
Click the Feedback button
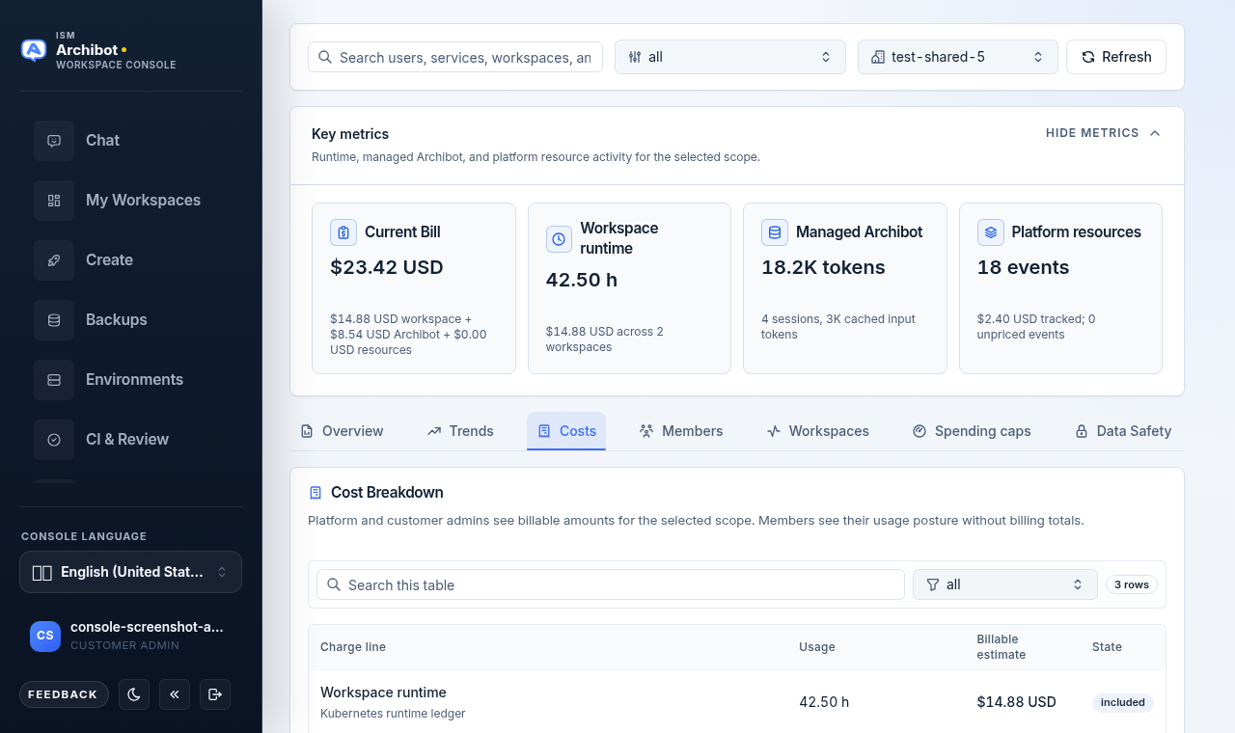pos(64,694)
